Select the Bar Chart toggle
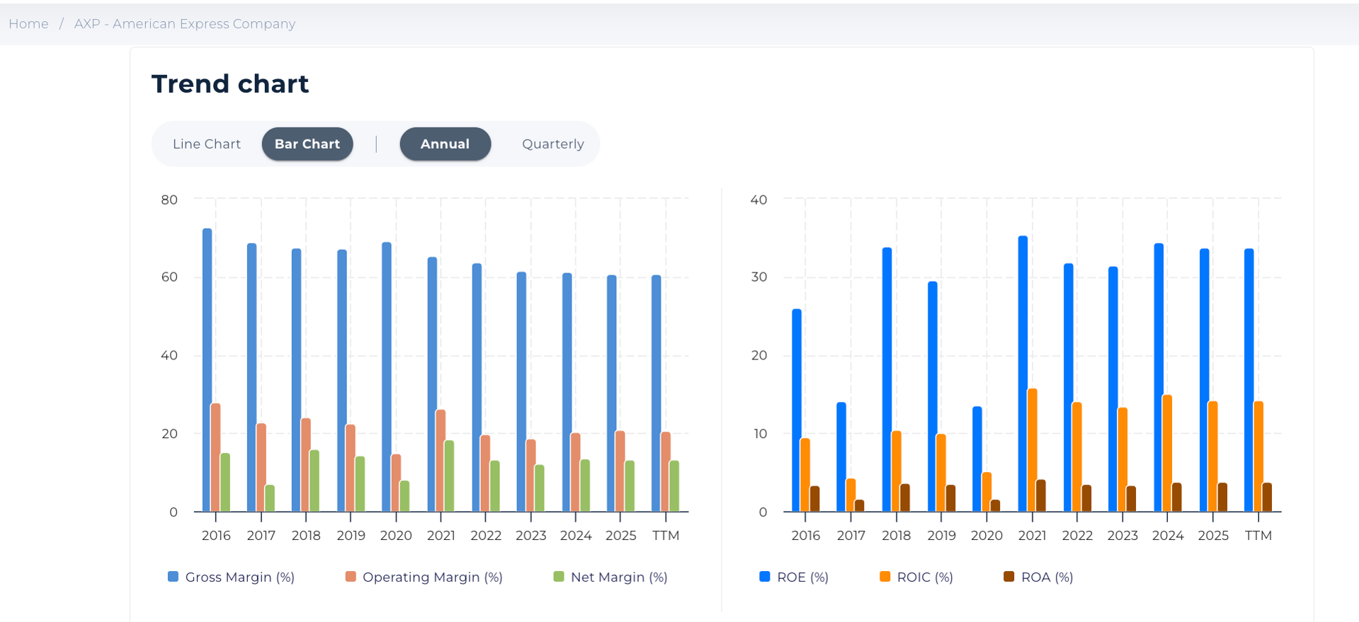The image size is (1359, 622). (x=307, y=144)
